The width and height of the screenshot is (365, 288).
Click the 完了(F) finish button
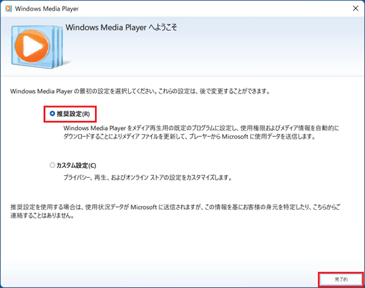(341, 279)
